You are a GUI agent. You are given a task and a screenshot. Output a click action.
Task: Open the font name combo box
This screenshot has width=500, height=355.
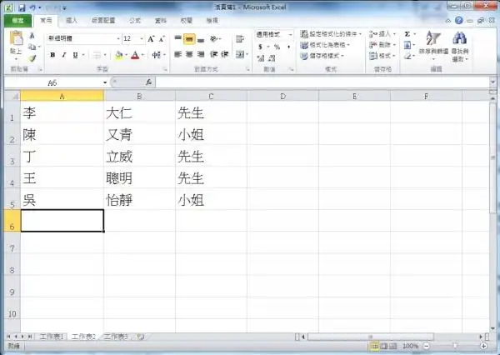pos(84,38)
